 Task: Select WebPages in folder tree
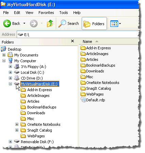click(36, 136)
